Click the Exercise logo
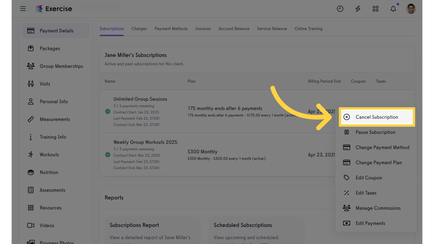 54,9
